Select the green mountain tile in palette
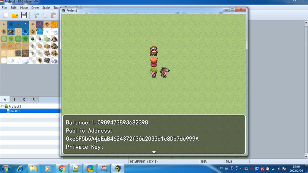This screenshot has height=173, width=308. click(x=47, y=39)
